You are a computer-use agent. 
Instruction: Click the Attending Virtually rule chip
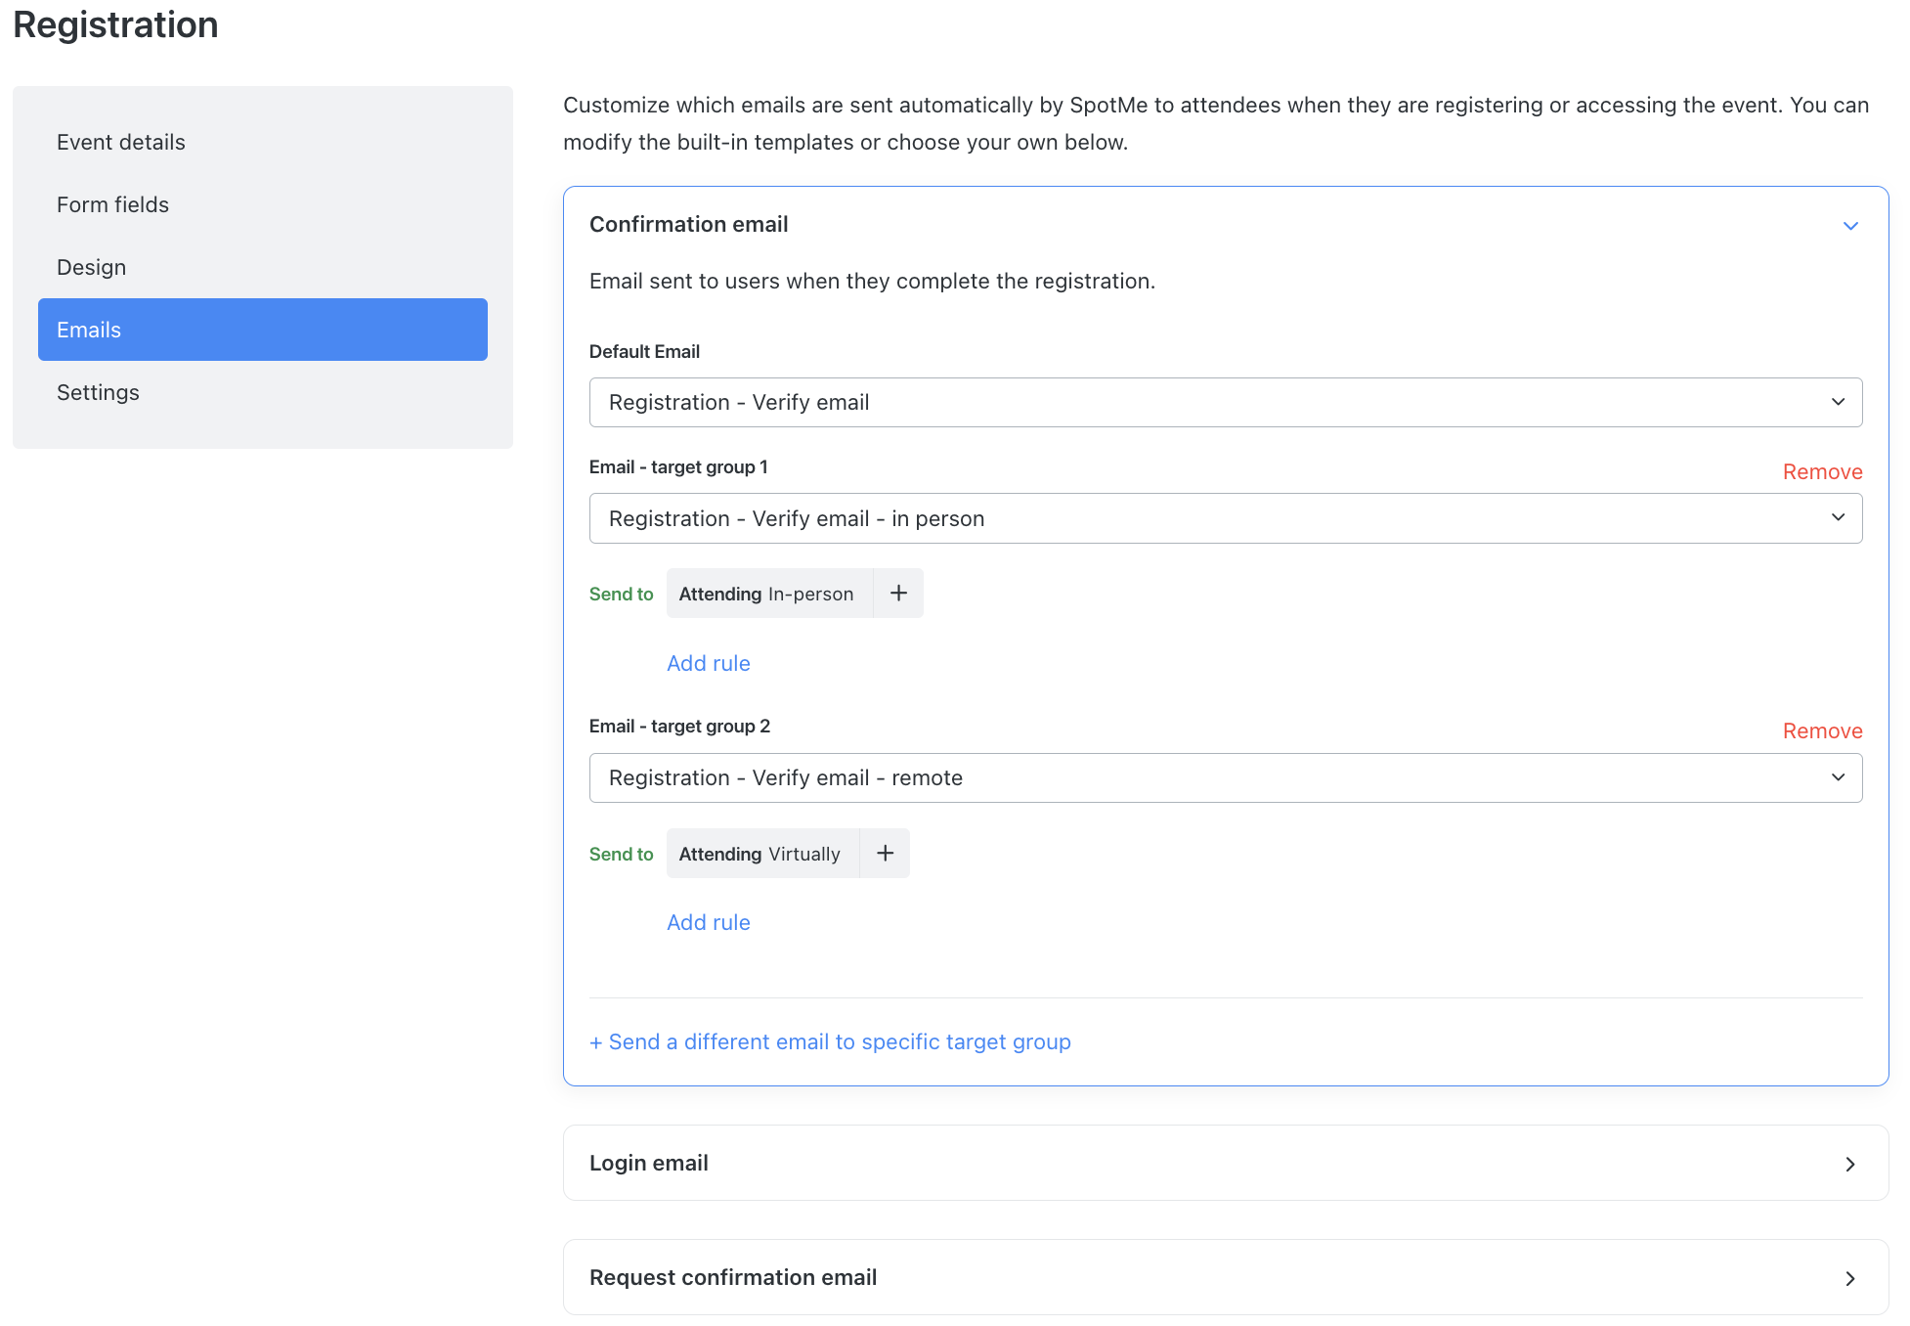(762, 853)
